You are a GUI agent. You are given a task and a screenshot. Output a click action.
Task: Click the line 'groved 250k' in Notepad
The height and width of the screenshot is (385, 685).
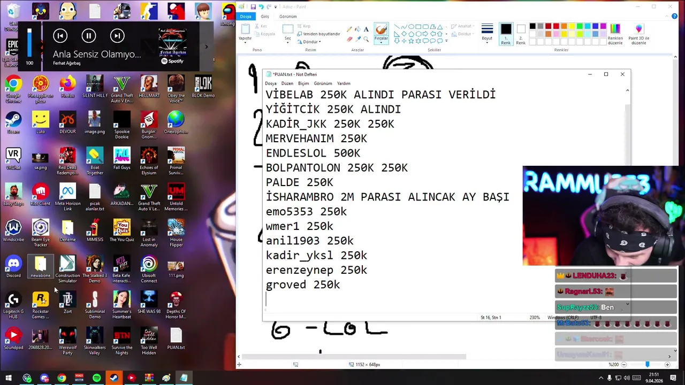303,284
